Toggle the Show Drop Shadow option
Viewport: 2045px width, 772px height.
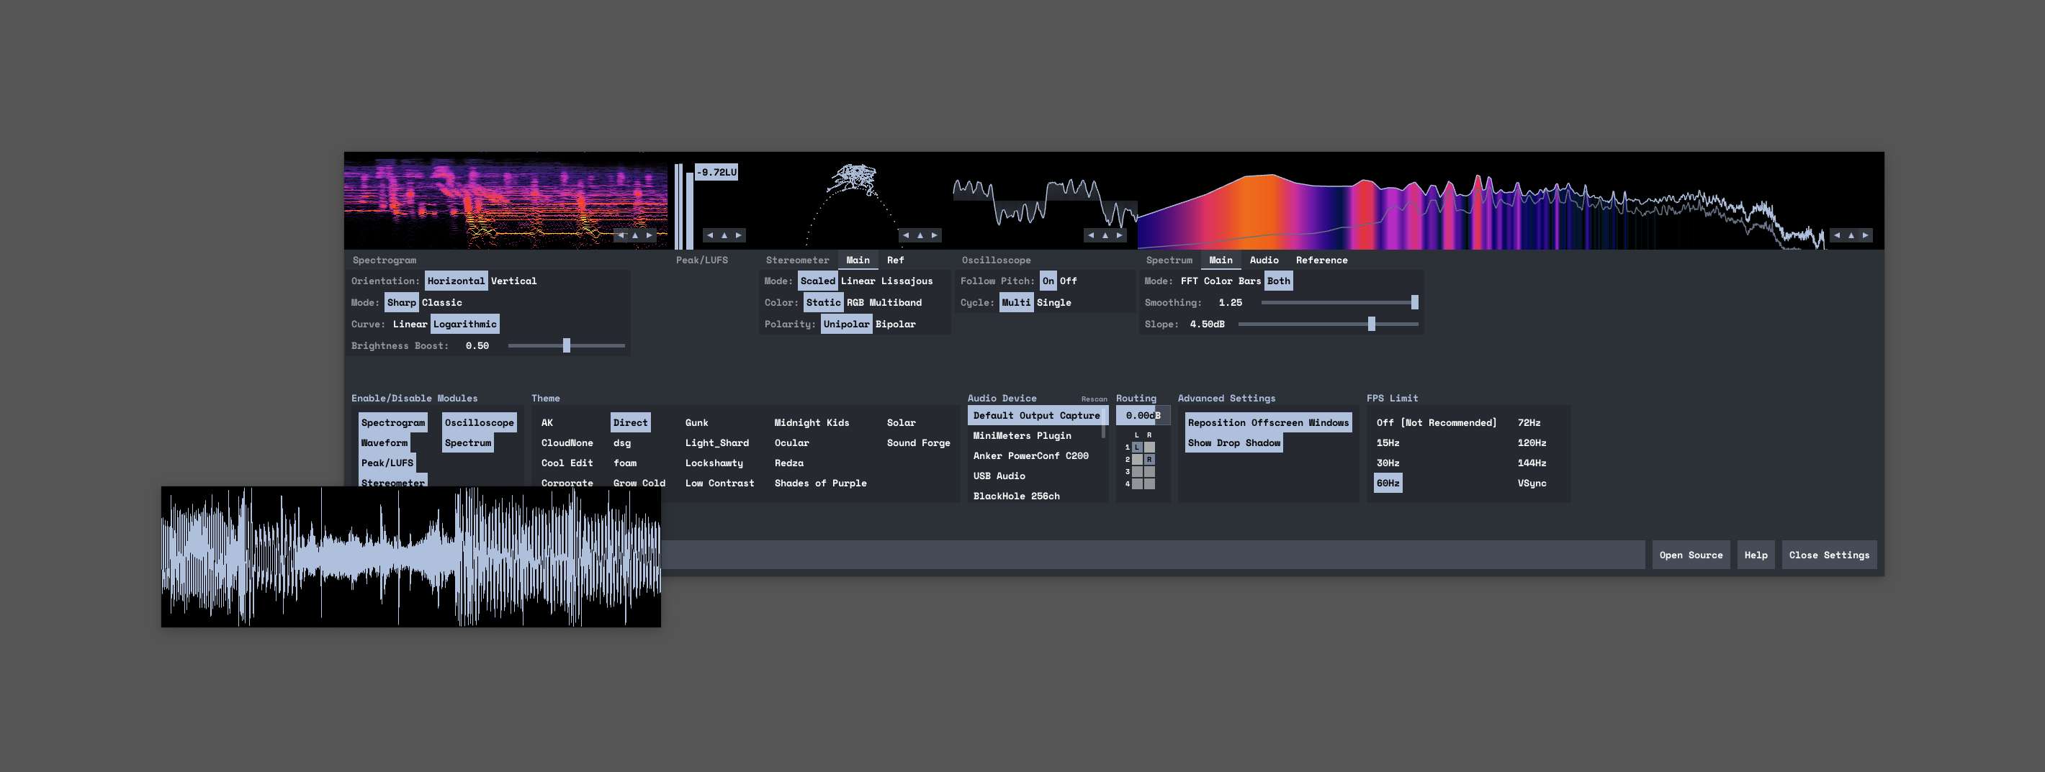[x=1233, y=442]
